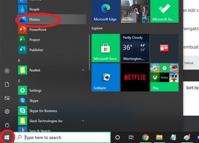Open the Microsoft Edge tile
The image size is (199, 143).
pyautogui.click(x=105, y=11)
